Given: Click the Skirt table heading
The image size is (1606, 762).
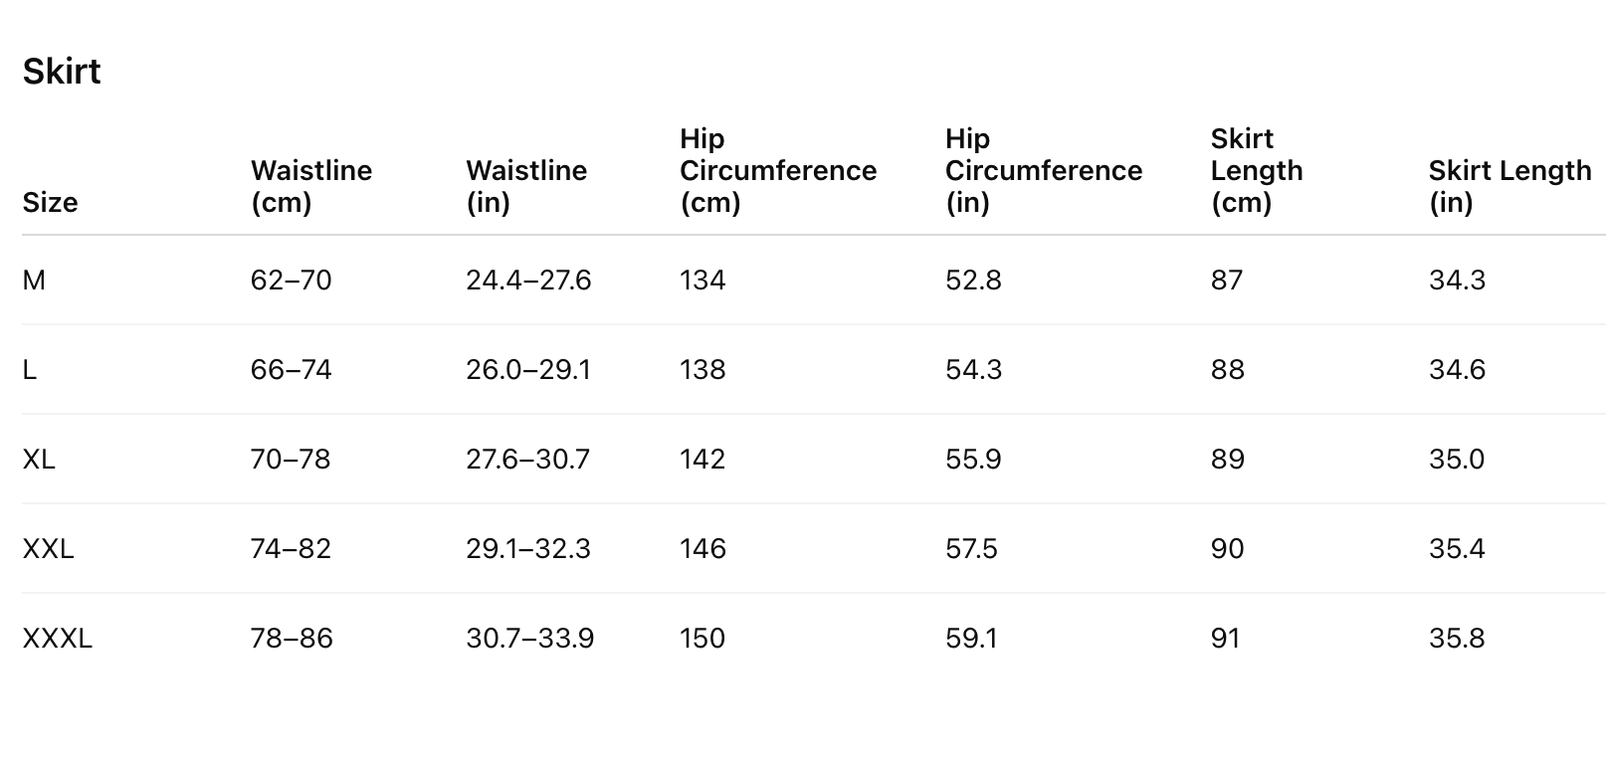Looking at the screenshot, I should pyautogui.click(x=62, y=72).
